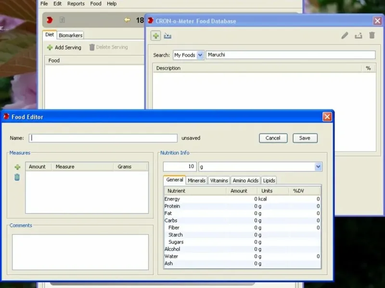This screenshot has width=385, height=288.
Task: Show the Lipids tab
Action: [x=269, y=180]
